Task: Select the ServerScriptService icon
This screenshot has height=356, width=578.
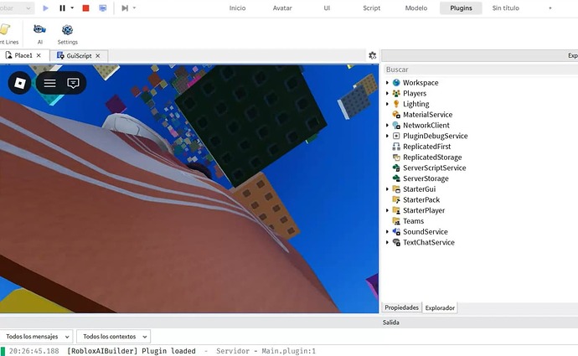Action: click(x=396, y=168)
